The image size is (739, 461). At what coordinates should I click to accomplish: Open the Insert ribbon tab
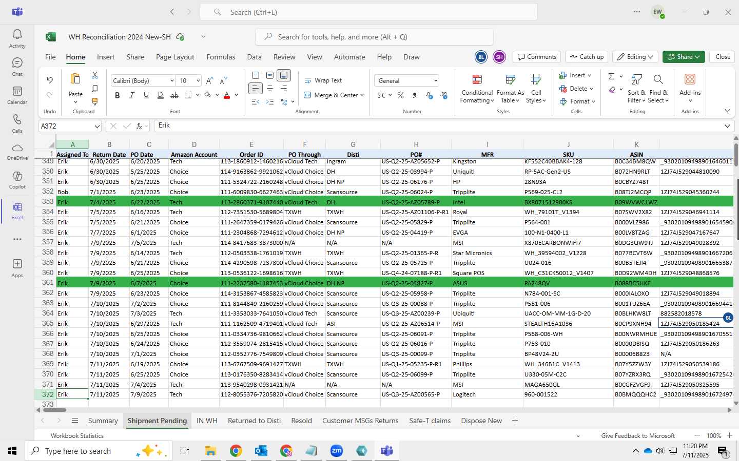tap(106, 57)
